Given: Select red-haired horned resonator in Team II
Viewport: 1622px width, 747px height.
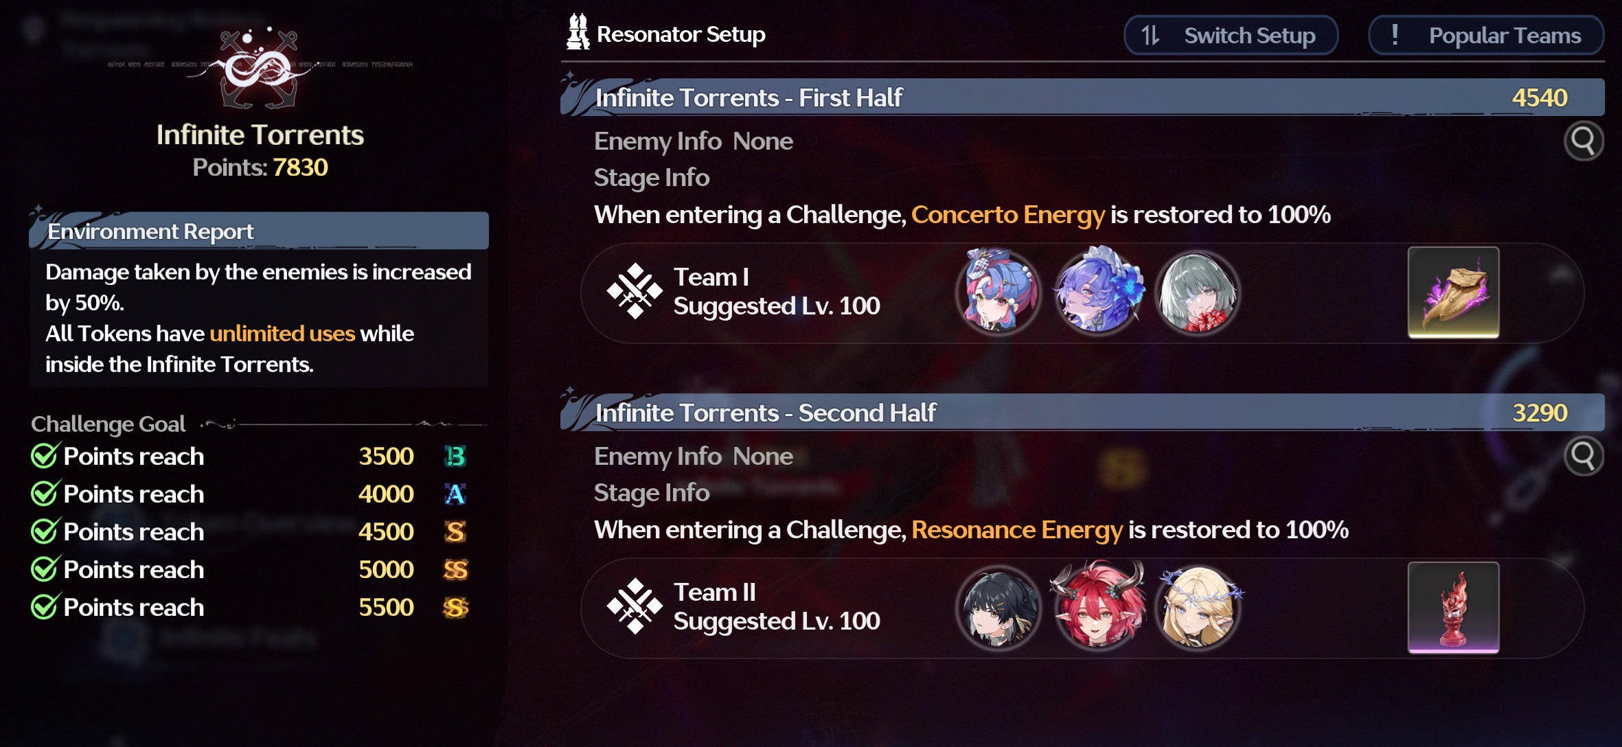Looking at the screenshot, I should (1097, 606).
